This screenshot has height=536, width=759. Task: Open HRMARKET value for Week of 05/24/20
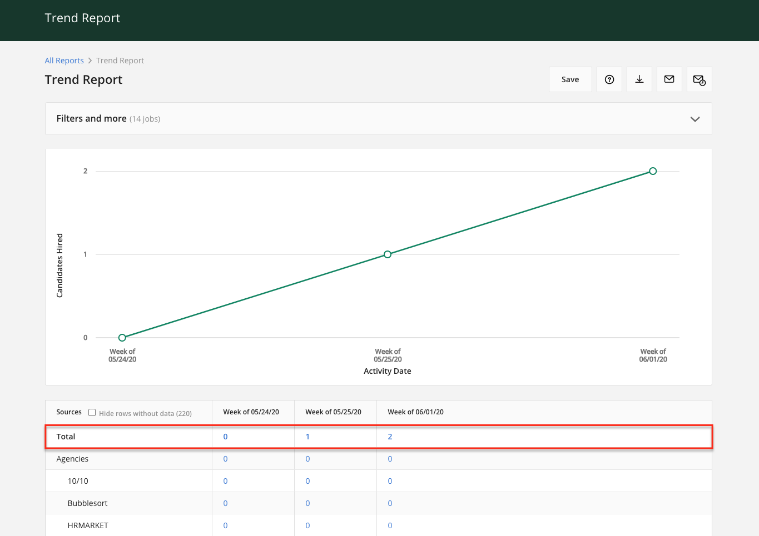(225, 525)
